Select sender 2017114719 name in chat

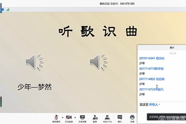[151, 69]
